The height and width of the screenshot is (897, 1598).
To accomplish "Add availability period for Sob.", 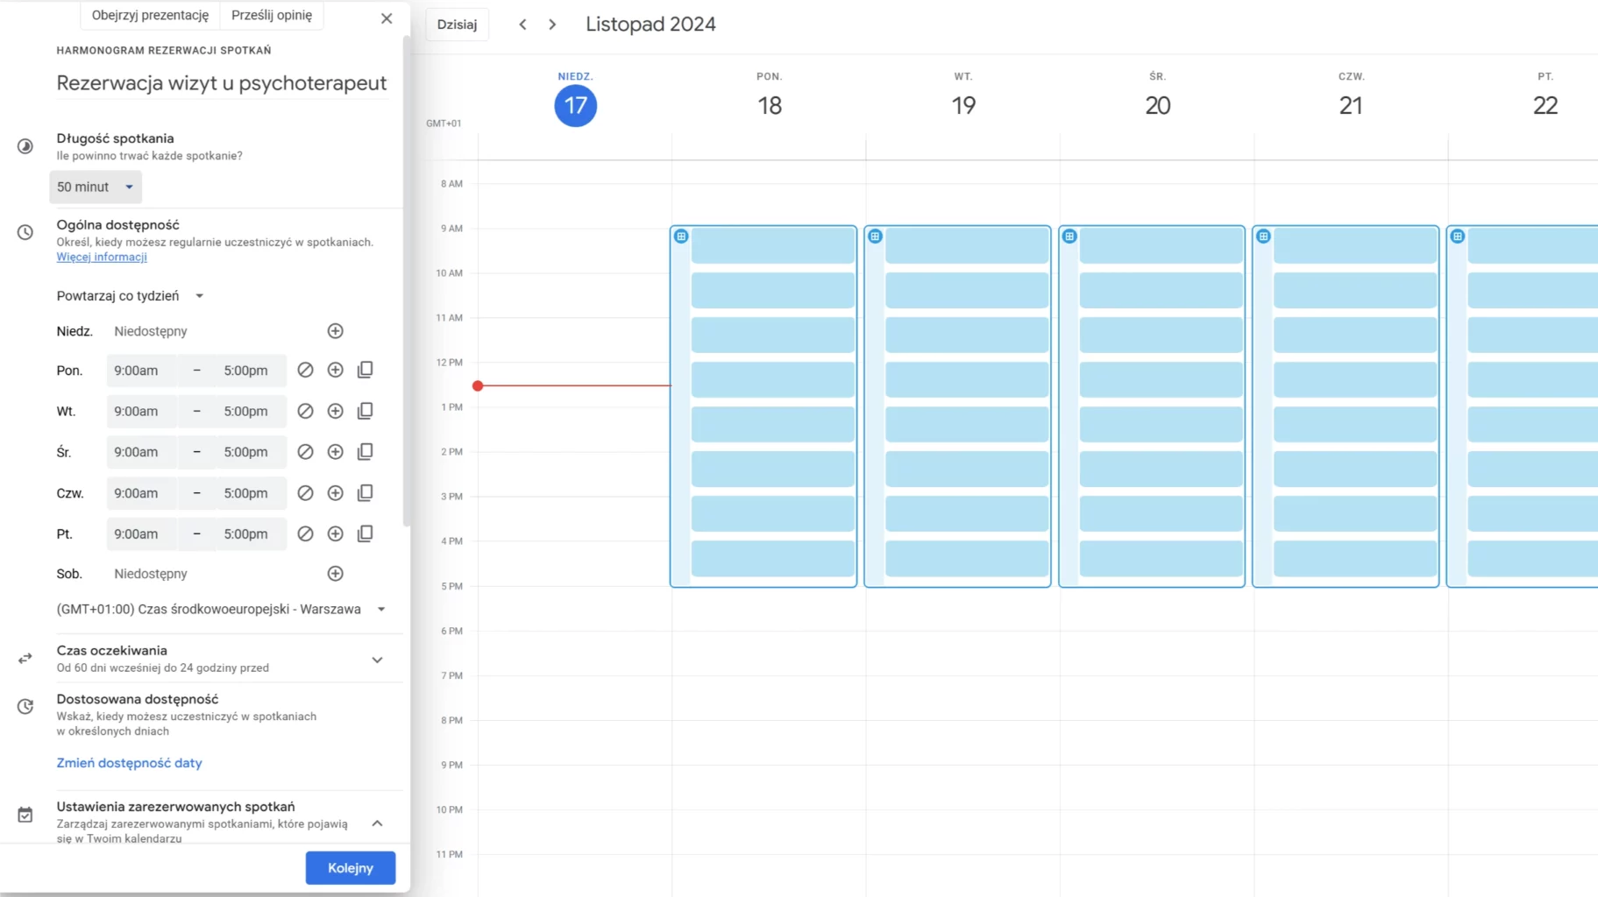I will [335, 574].
